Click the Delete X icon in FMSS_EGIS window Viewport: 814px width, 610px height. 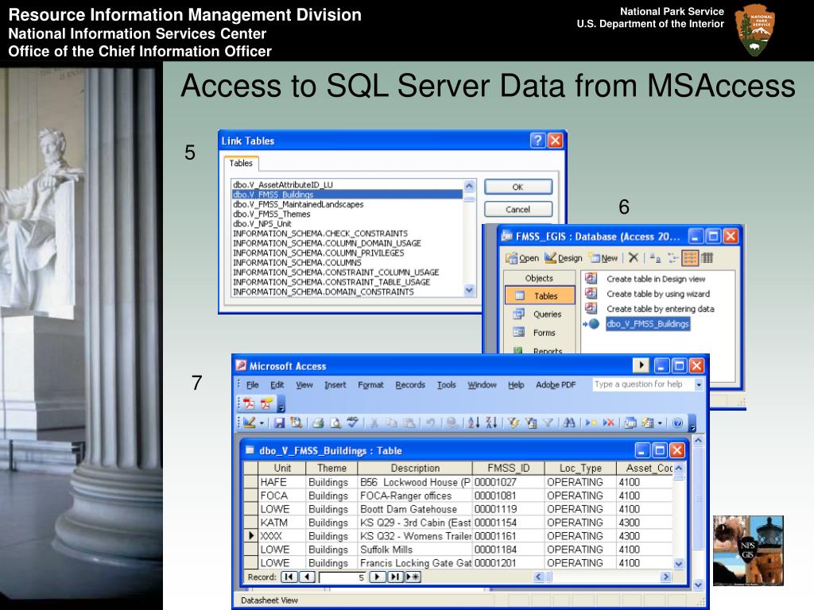(x=634, y=257)
